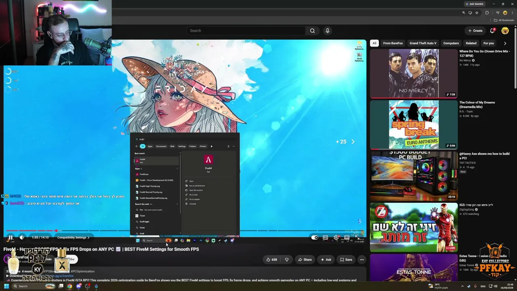Click the install app icon in address bar
The height and width of the screenshot is (291, 517).
point(470,13)
